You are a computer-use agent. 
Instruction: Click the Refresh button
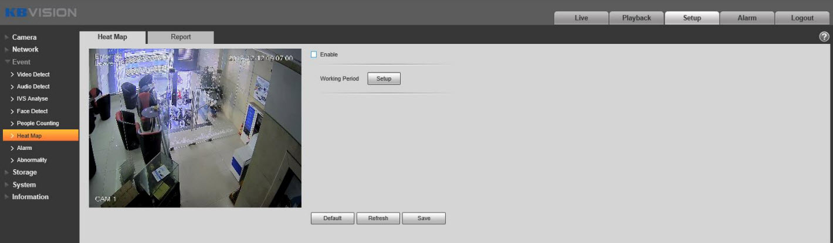[x=378, y=218]
